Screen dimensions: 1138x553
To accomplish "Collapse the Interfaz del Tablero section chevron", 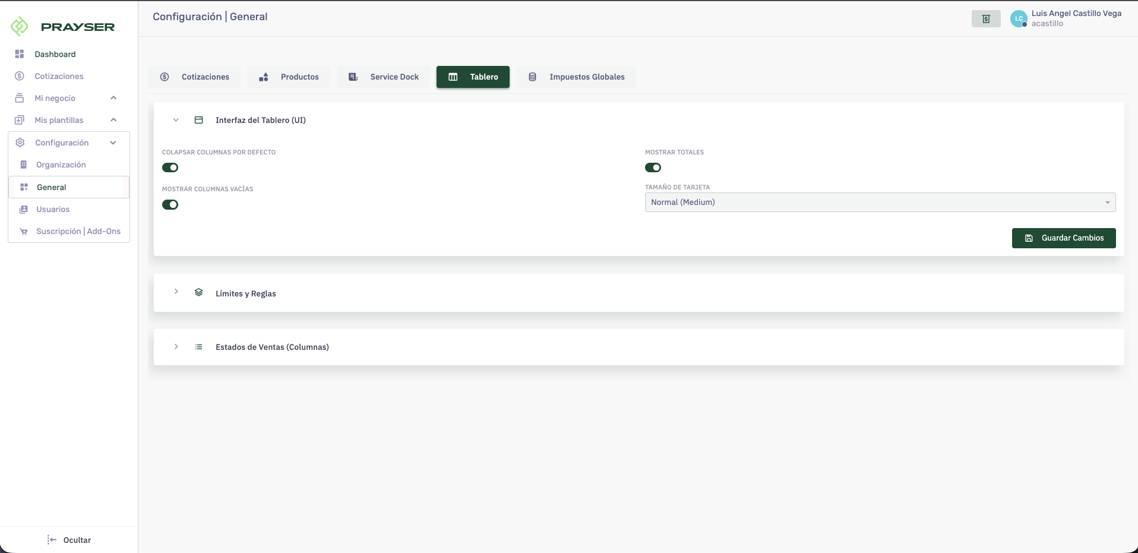I will tap(176, 120).
